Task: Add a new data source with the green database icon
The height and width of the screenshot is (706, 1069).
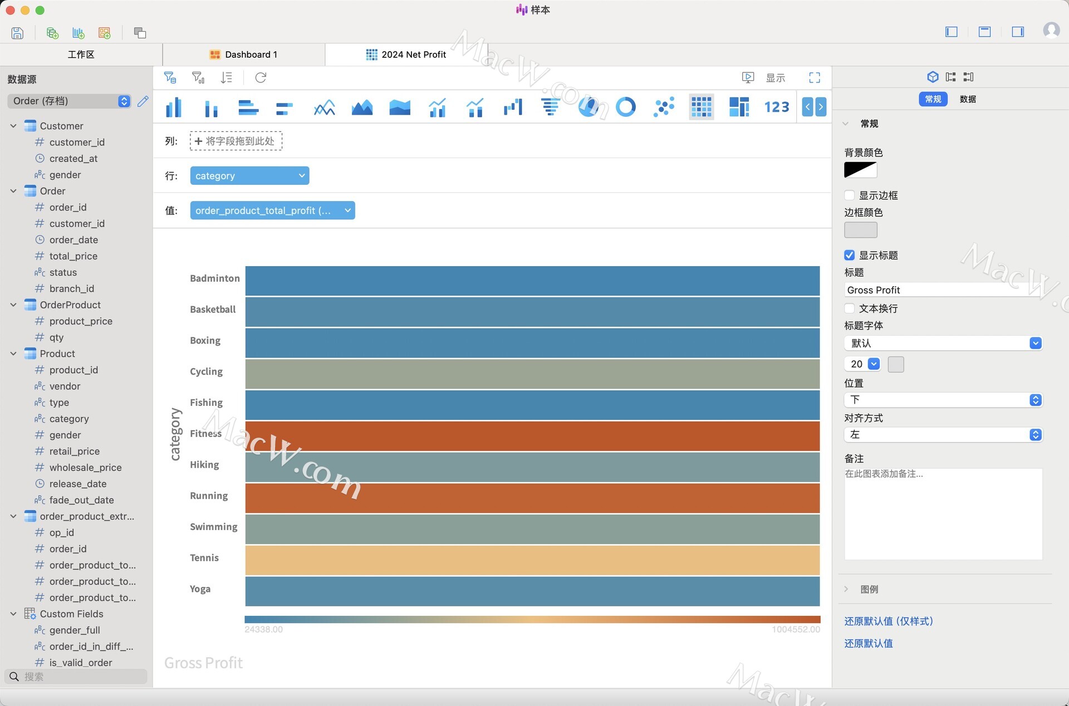Action: 52,33
